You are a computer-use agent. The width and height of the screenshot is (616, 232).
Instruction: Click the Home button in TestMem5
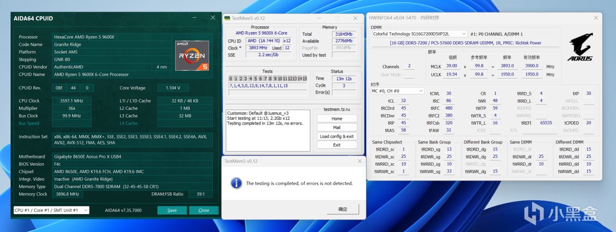337,118
